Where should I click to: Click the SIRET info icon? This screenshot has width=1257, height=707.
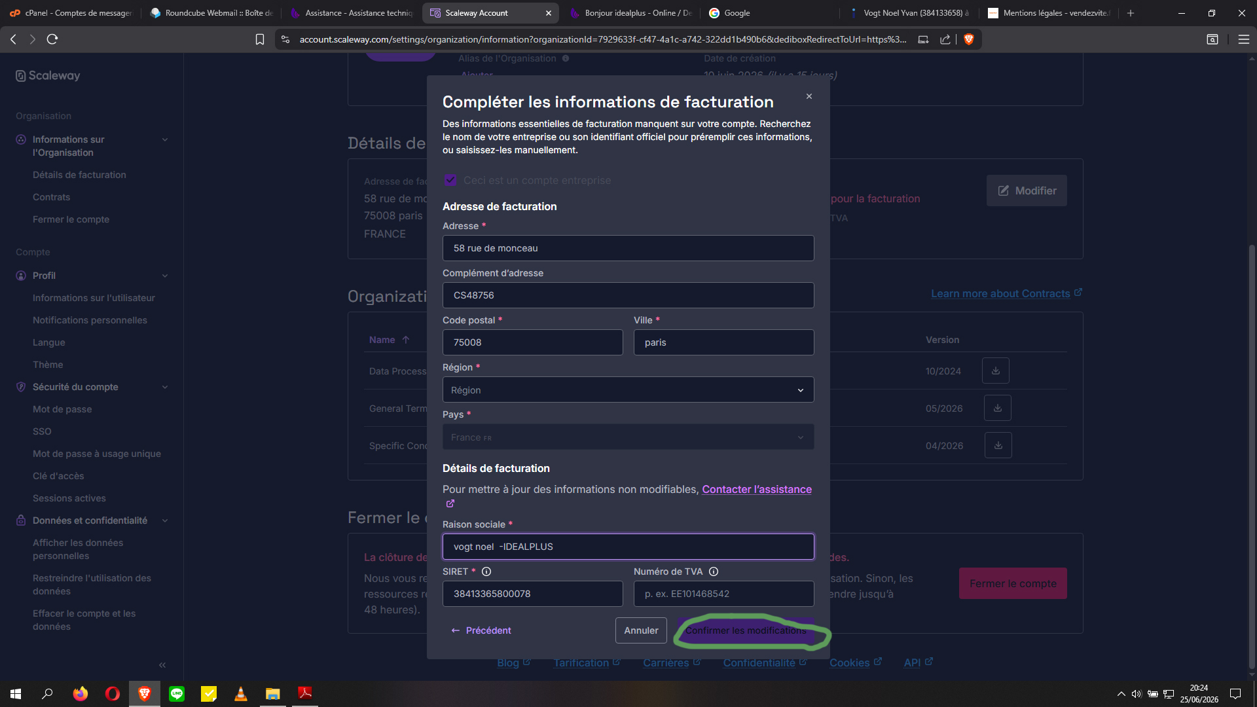pos(486,571)
